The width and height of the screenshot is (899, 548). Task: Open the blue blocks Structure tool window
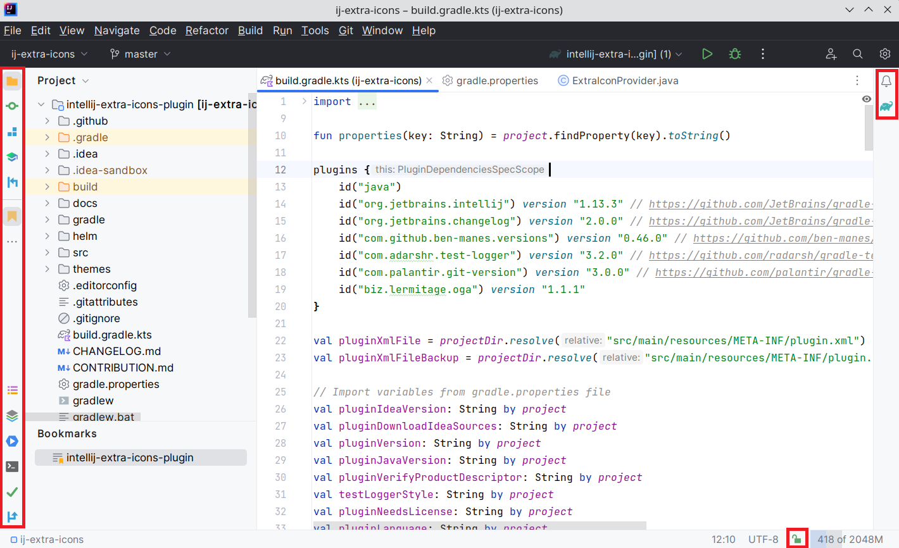[x=12, y=132]
